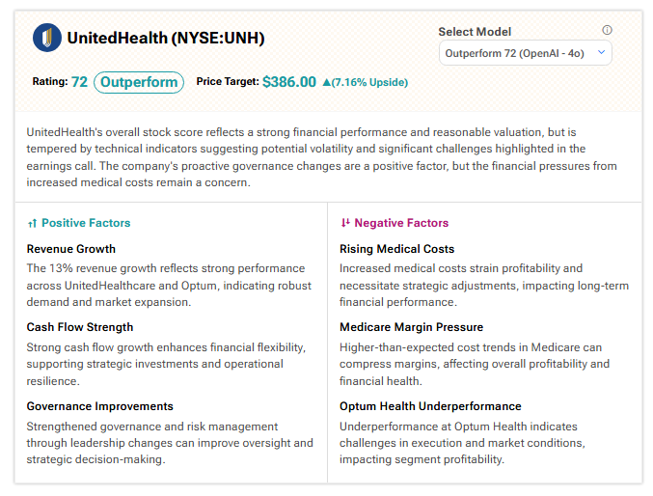This screenshot has height=496, width=653.
Task: Click the info icon beside Select Model
Action: point(607,30)
